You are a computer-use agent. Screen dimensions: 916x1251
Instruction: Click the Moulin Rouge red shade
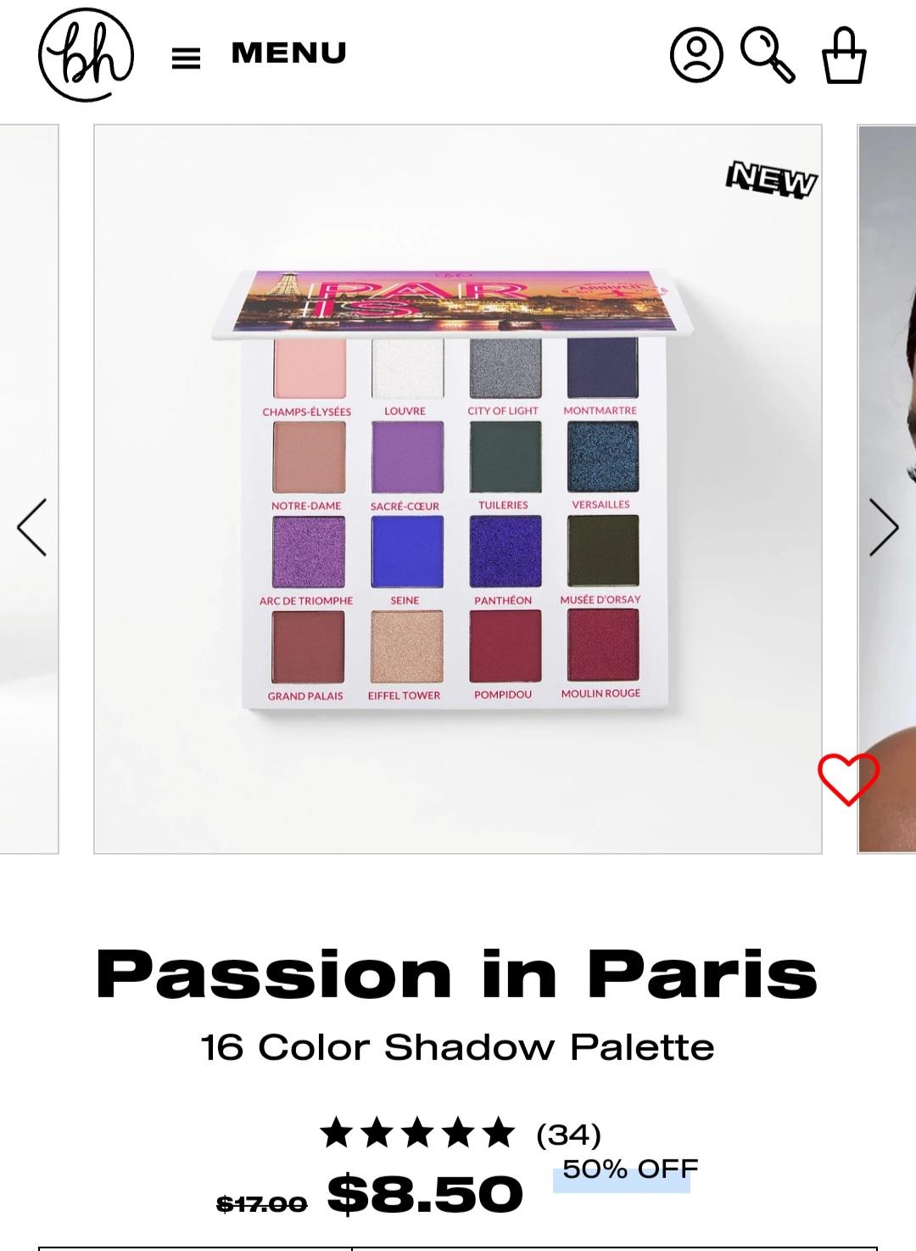click(x=602, y=645)
